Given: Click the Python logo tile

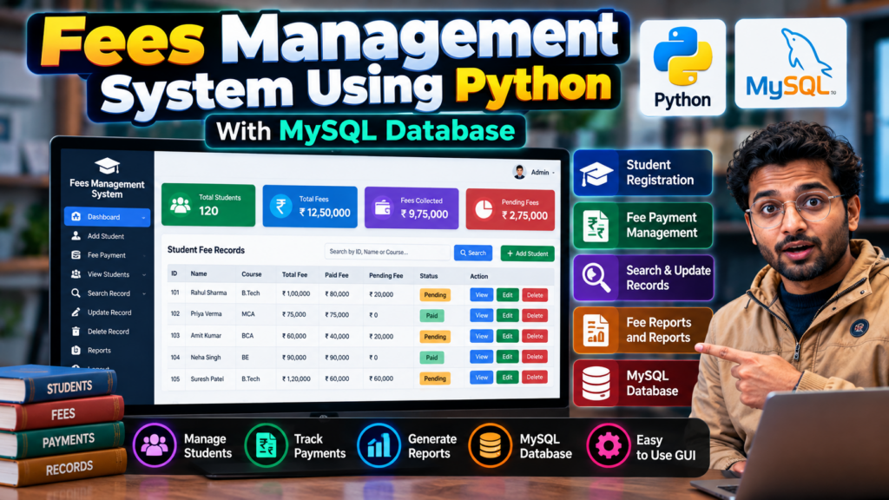Looking at the screenshot, I should (682, 68).
